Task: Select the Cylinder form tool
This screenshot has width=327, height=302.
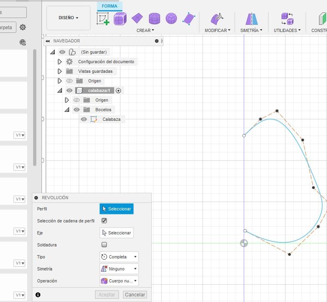Action: [x=155, y=18]
